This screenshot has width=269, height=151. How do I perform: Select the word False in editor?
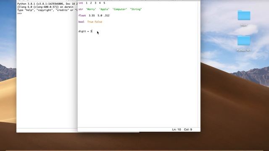click(98, 22)
